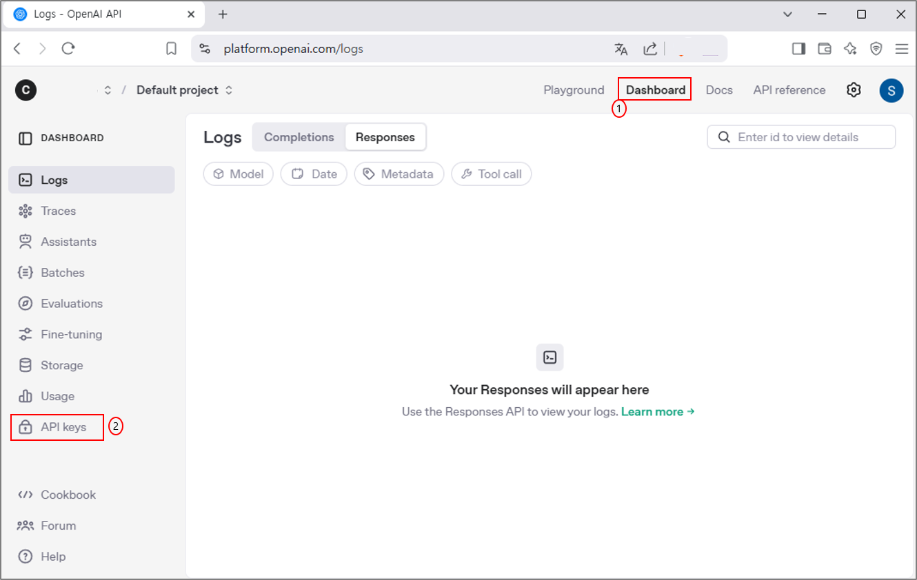
Task: Open Playground in top navigation
Action: (x=574, y=90)
